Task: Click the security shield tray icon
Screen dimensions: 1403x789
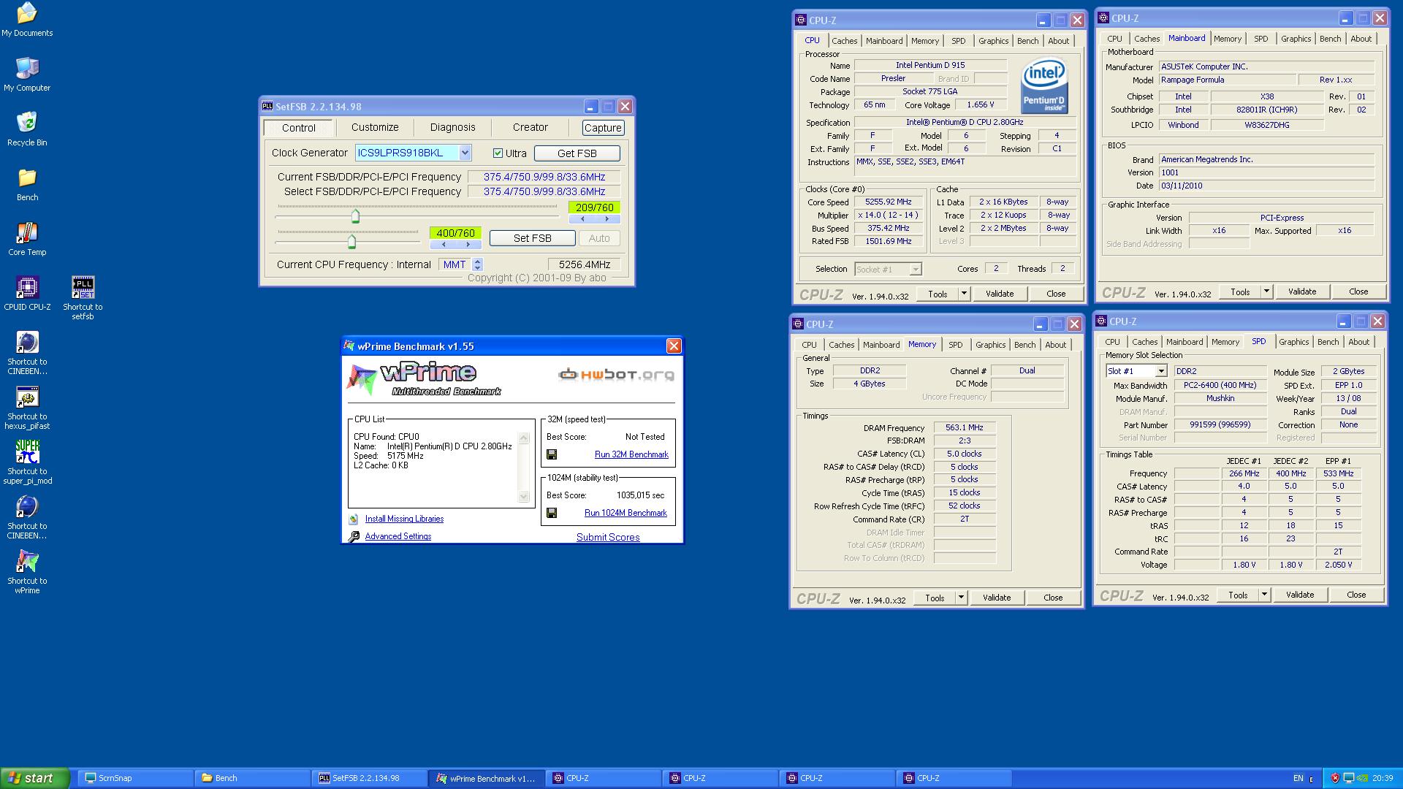Action: click(1335, 778)
